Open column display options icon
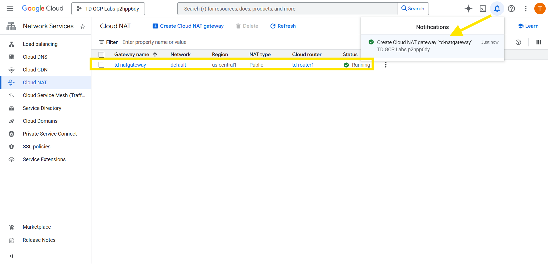This screenshot has height=264, width=548. coord(538,42)
